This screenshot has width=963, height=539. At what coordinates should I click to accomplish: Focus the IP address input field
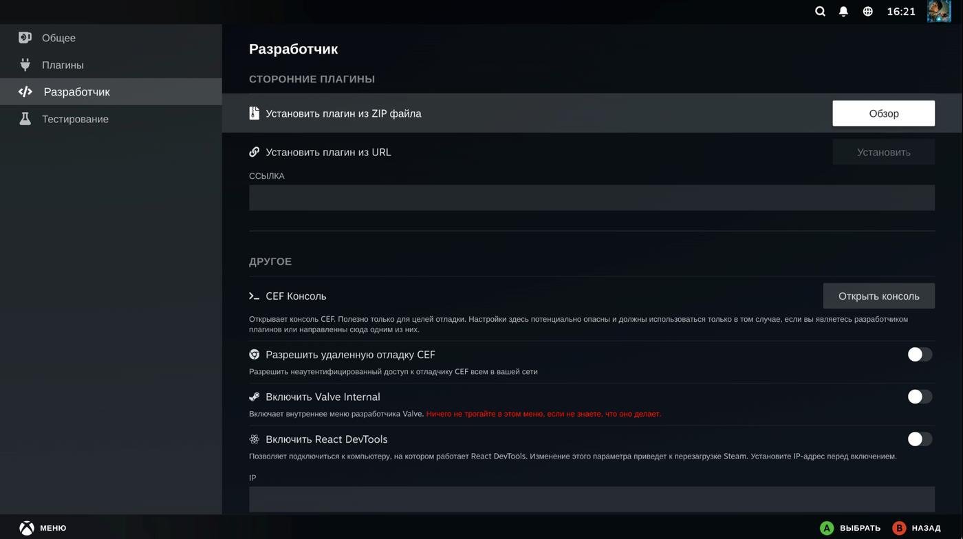click(592, 499)
